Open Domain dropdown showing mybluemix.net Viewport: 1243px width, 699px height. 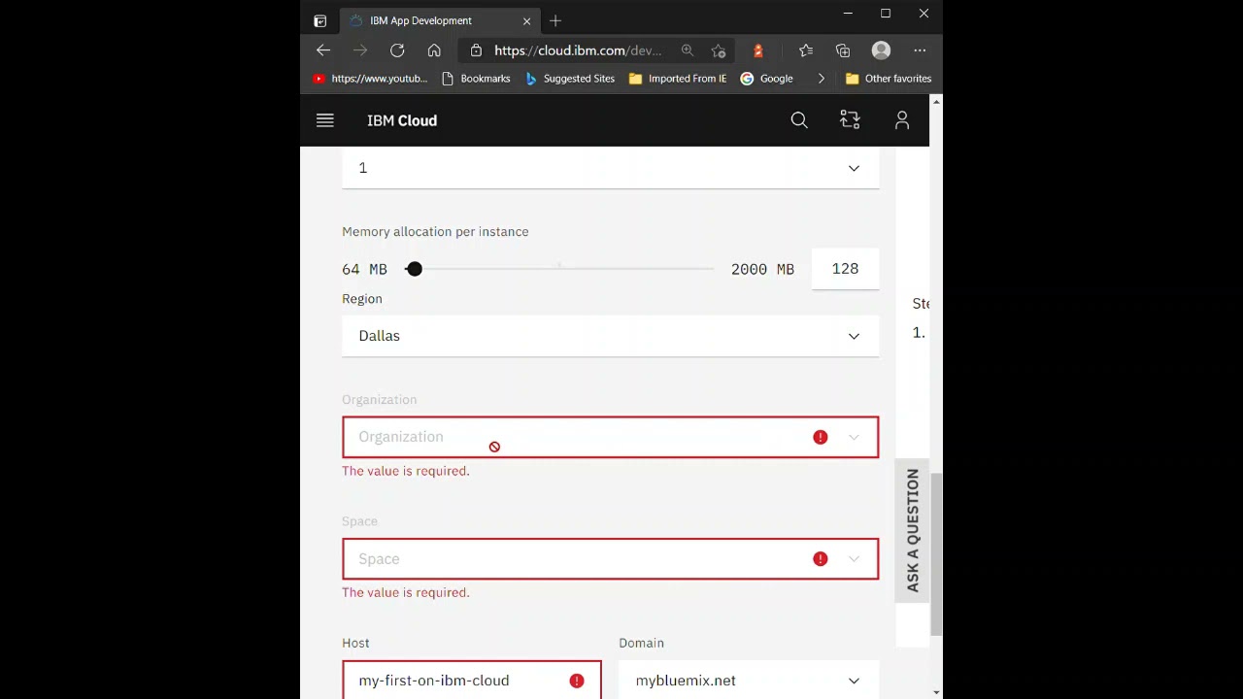[749, 681]
